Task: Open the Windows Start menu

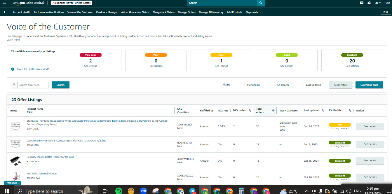Action: tap(6, 191)
